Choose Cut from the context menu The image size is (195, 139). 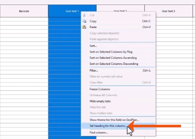tap(118, 15)
